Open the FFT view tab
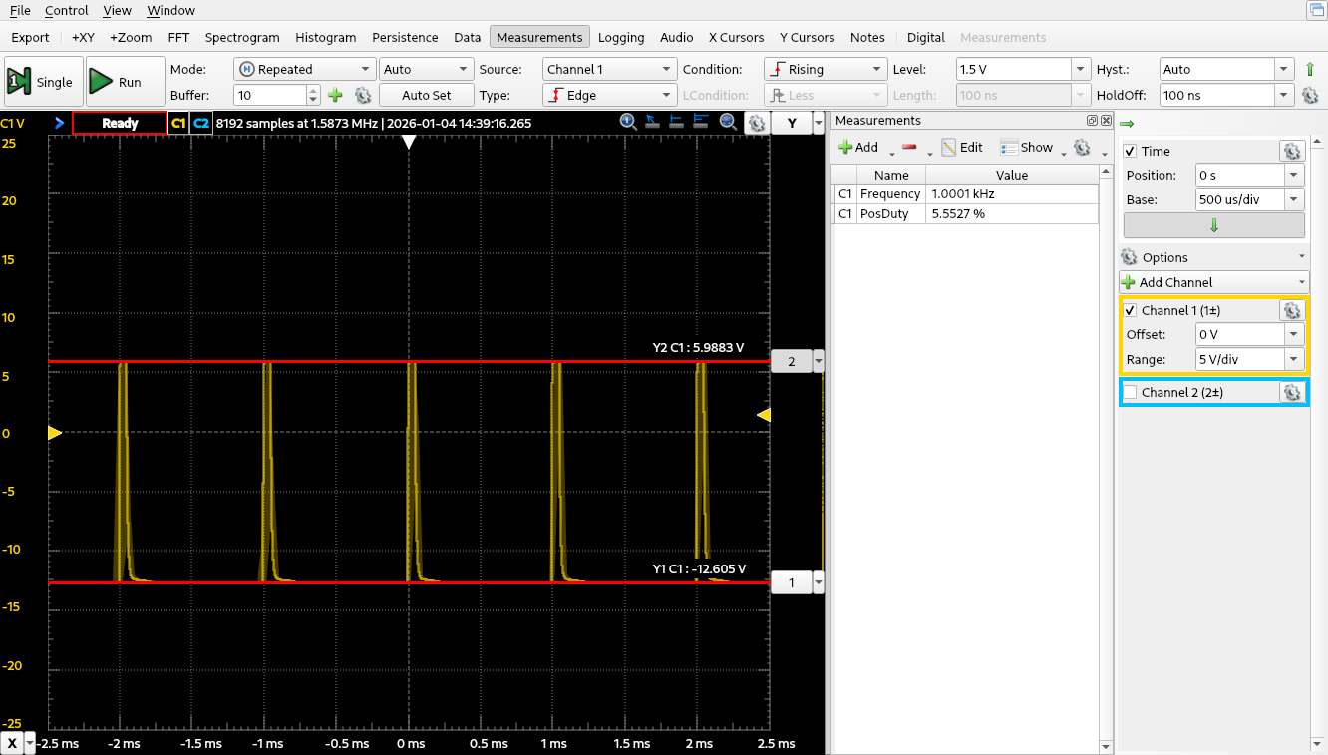Viewport: 1328px width, 755px height. tap(178, 37)
